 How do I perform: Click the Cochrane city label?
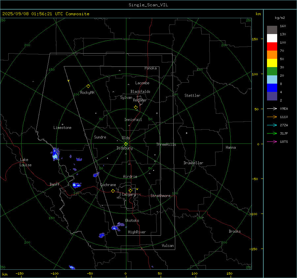coord(108,185)
